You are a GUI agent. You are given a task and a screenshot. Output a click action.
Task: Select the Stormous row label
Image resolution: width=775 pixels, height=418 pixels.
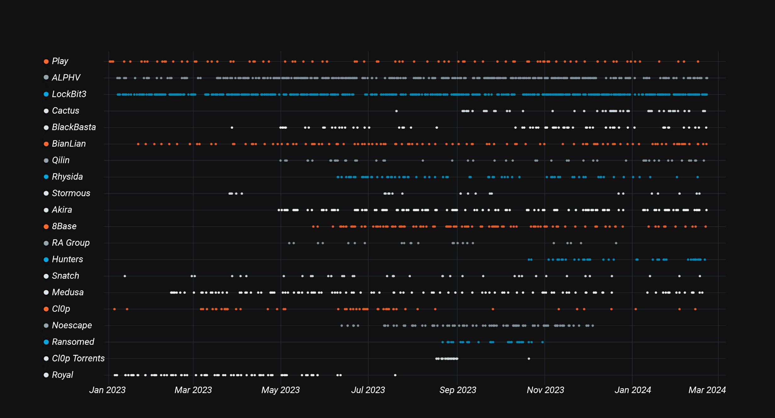tap(71, 193)
